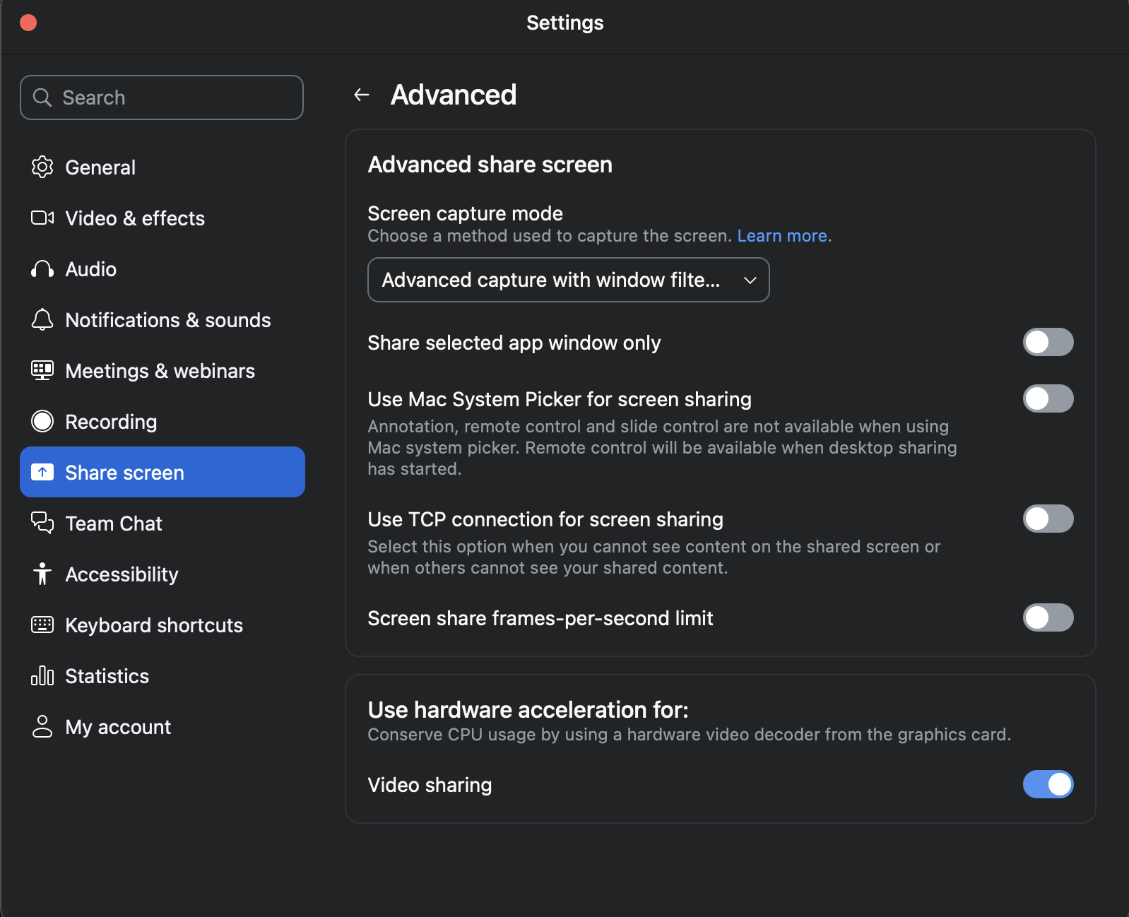
Task: Open Keyboard shortcuts section
Action: coord(162,625)
